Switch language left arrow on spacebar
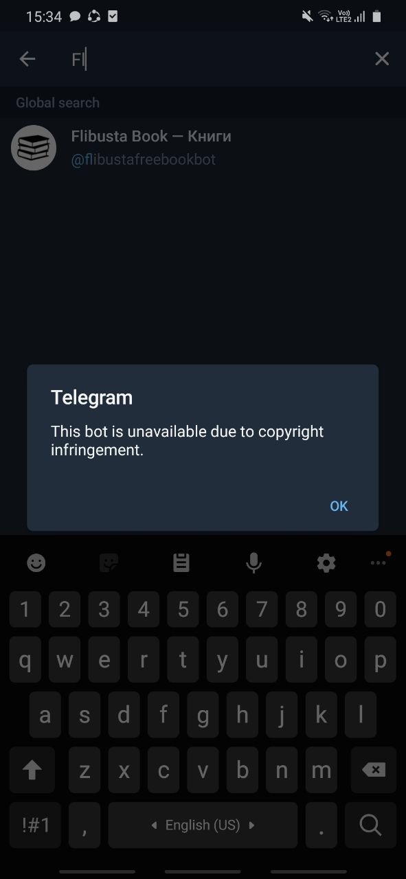Viewport: 406px width, 879px height. (154, 825)
